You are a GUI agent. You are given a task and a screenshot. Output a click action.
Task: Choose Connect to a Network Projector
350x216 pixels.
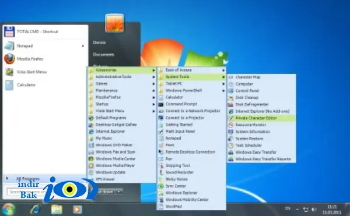point(192,111)
